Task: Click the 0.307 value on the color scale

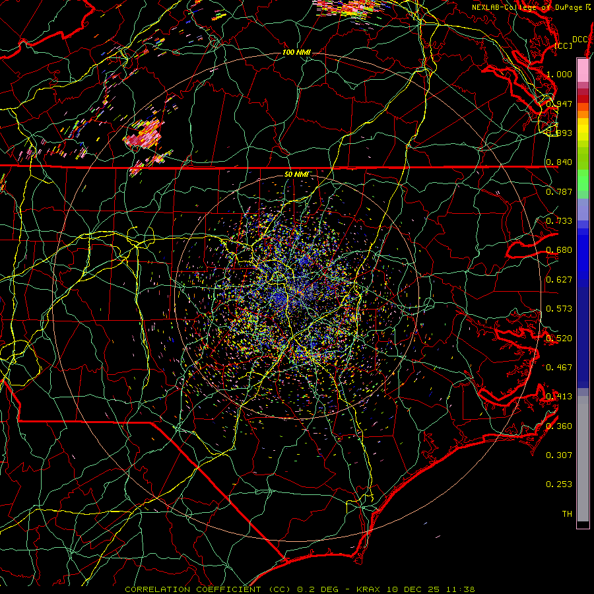Action: point(559,455)
